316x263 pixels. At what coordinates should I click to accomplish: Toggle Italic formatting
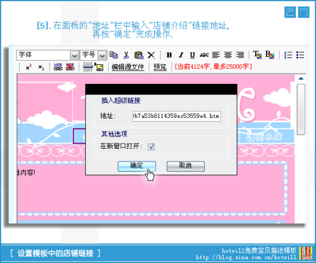[181, 55]
